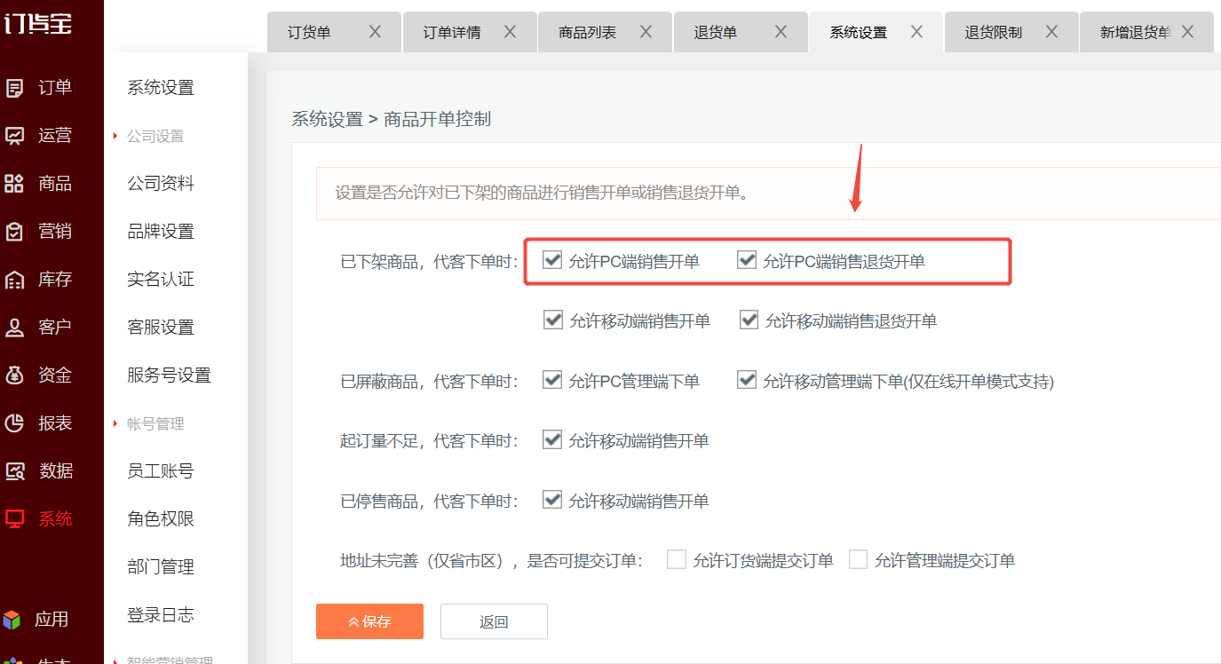The image size is (1221, 664).
Task: Toggle 允许PC管理端下单 checkbox
Action: tap(553, 380)
